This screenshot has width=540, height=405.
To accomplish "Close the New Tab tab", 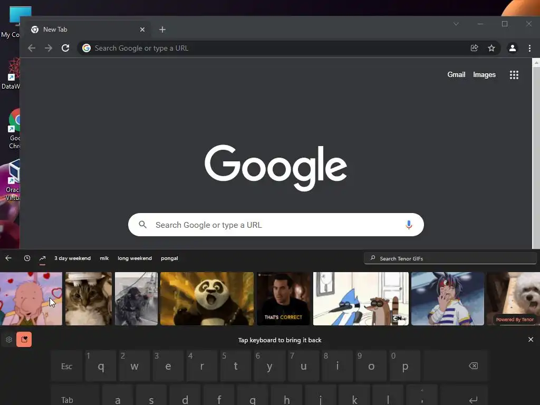I will tap(142, 30).
